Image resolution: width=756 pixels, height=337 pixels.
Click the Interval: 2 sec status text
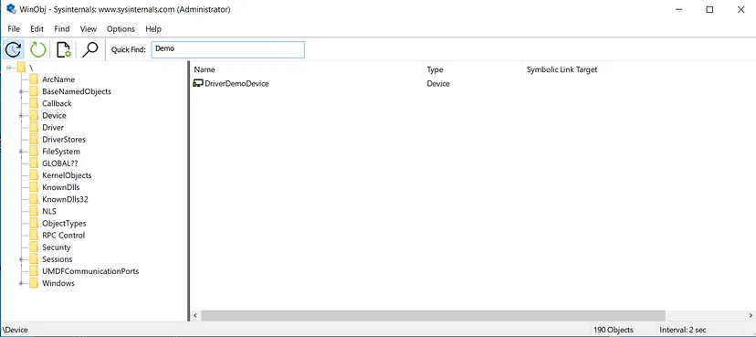(683, 330)
